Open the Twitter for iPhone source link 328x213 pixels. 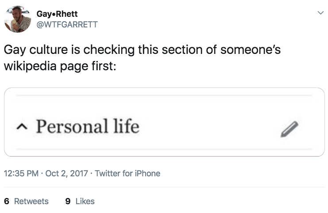pos(127,173)
